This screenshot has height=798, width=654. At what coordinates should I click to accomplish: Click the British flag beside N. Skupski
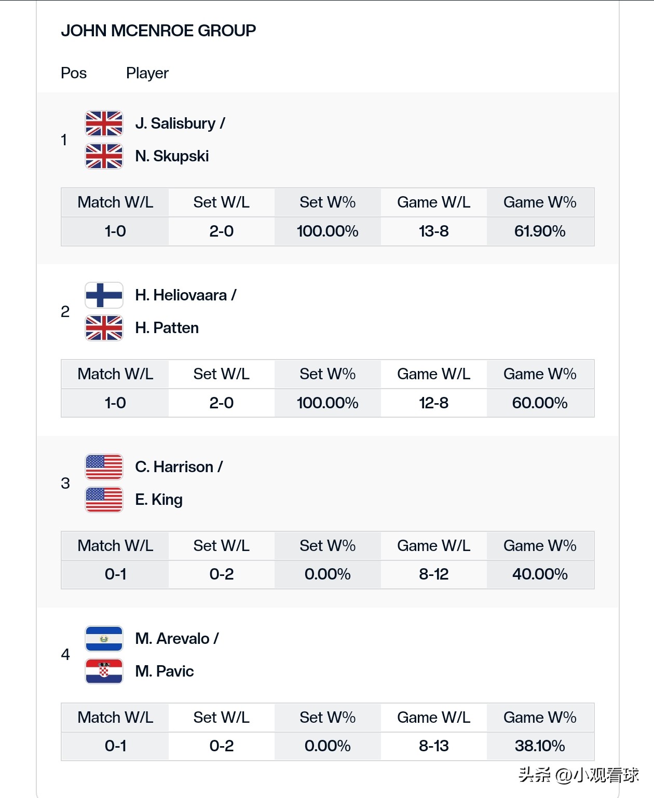click(x=104, y=156)
